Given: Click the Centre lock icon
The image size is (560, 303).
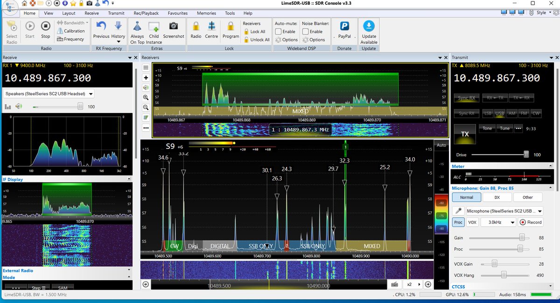Looking at the screenshot, I should tap(211, 30).
